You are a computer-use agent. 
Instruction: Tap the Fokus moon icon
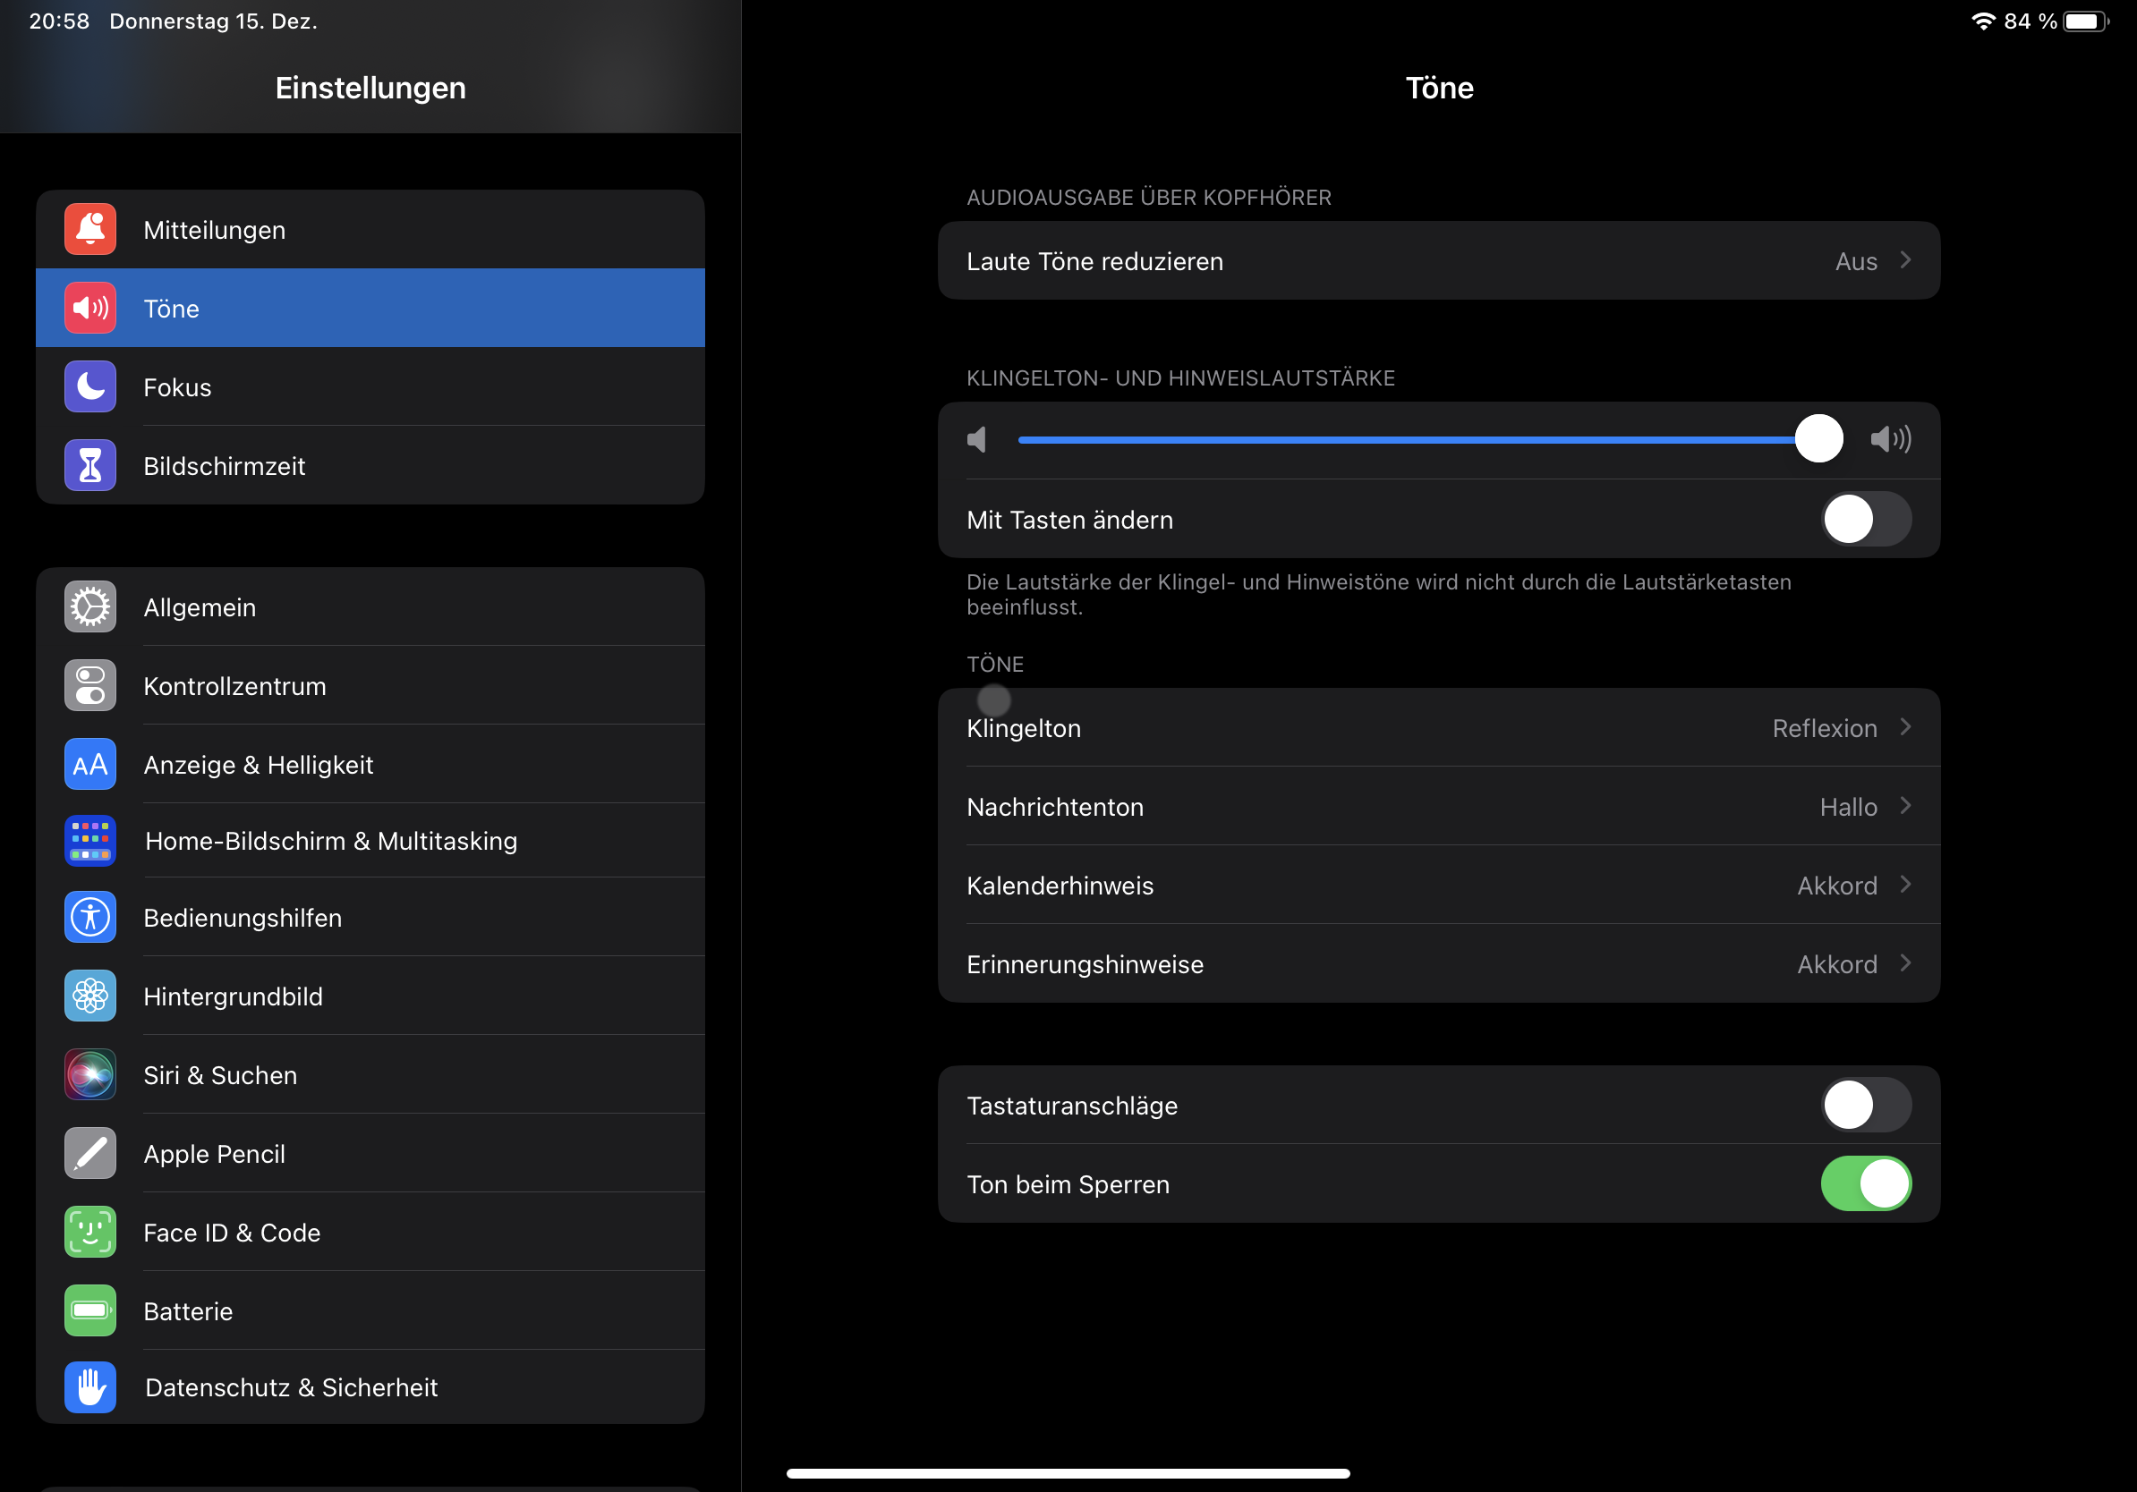(x=90, y=386)
